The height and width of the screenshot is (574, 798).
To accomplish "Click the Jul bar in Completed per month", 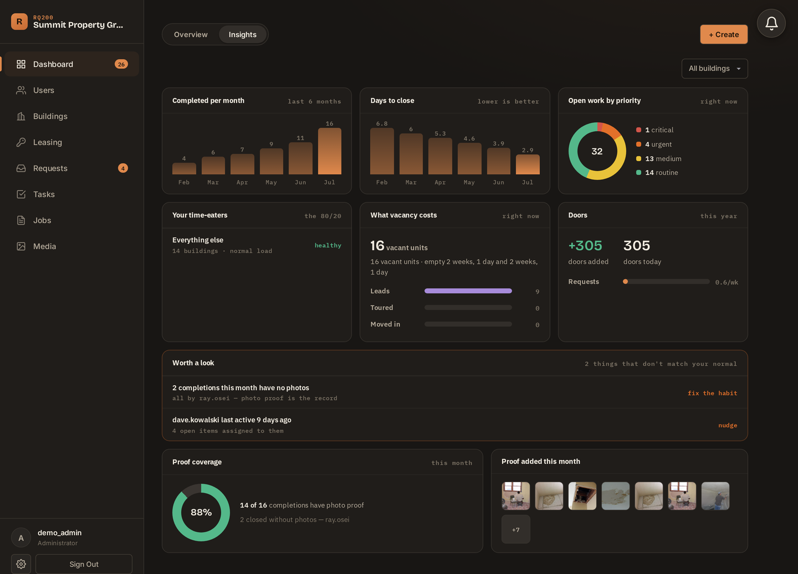I will (330, 151).
